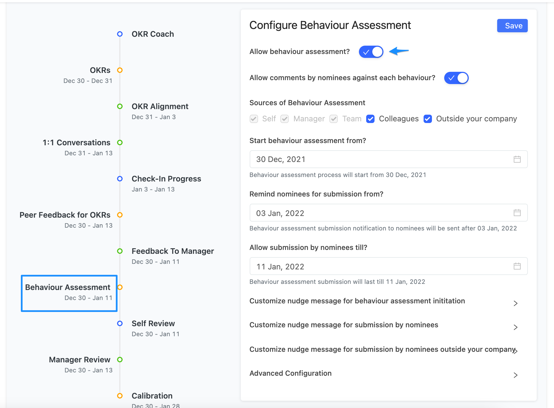
Task: Click the Peer Feedback for OKRs dot
Action: click(120, 215)
